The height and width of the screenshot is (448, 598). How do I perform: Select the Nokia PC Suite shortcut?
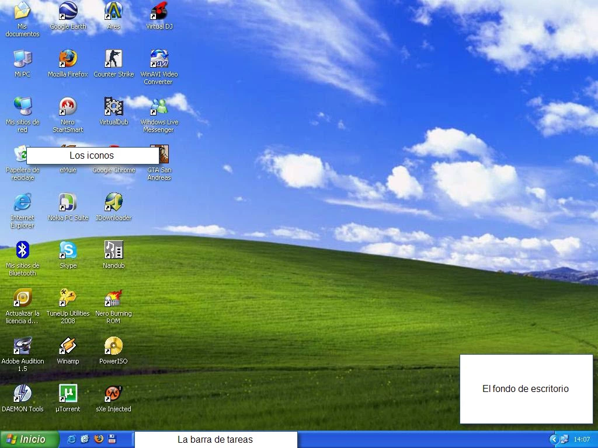pos(68,202)
